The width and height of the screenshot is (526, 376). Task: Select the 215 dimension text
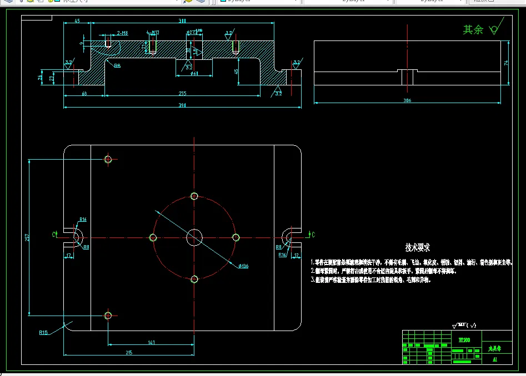pos(129,353)
